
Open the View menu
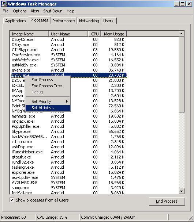[35, 11]
